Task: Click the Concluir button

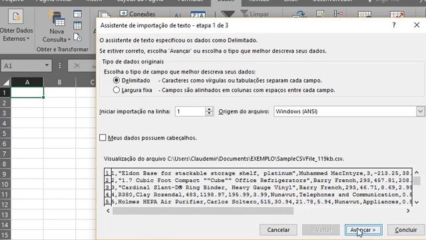Action: pos(406,230)
